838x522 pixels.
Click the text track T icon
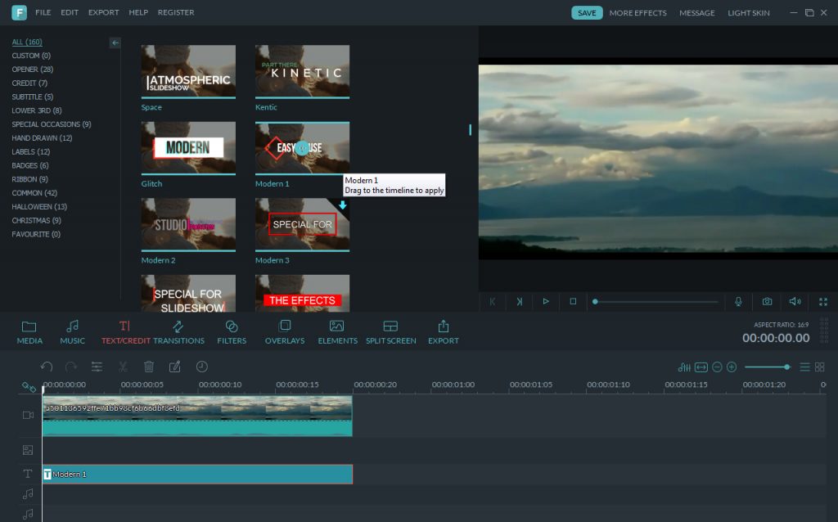(28, 474)
